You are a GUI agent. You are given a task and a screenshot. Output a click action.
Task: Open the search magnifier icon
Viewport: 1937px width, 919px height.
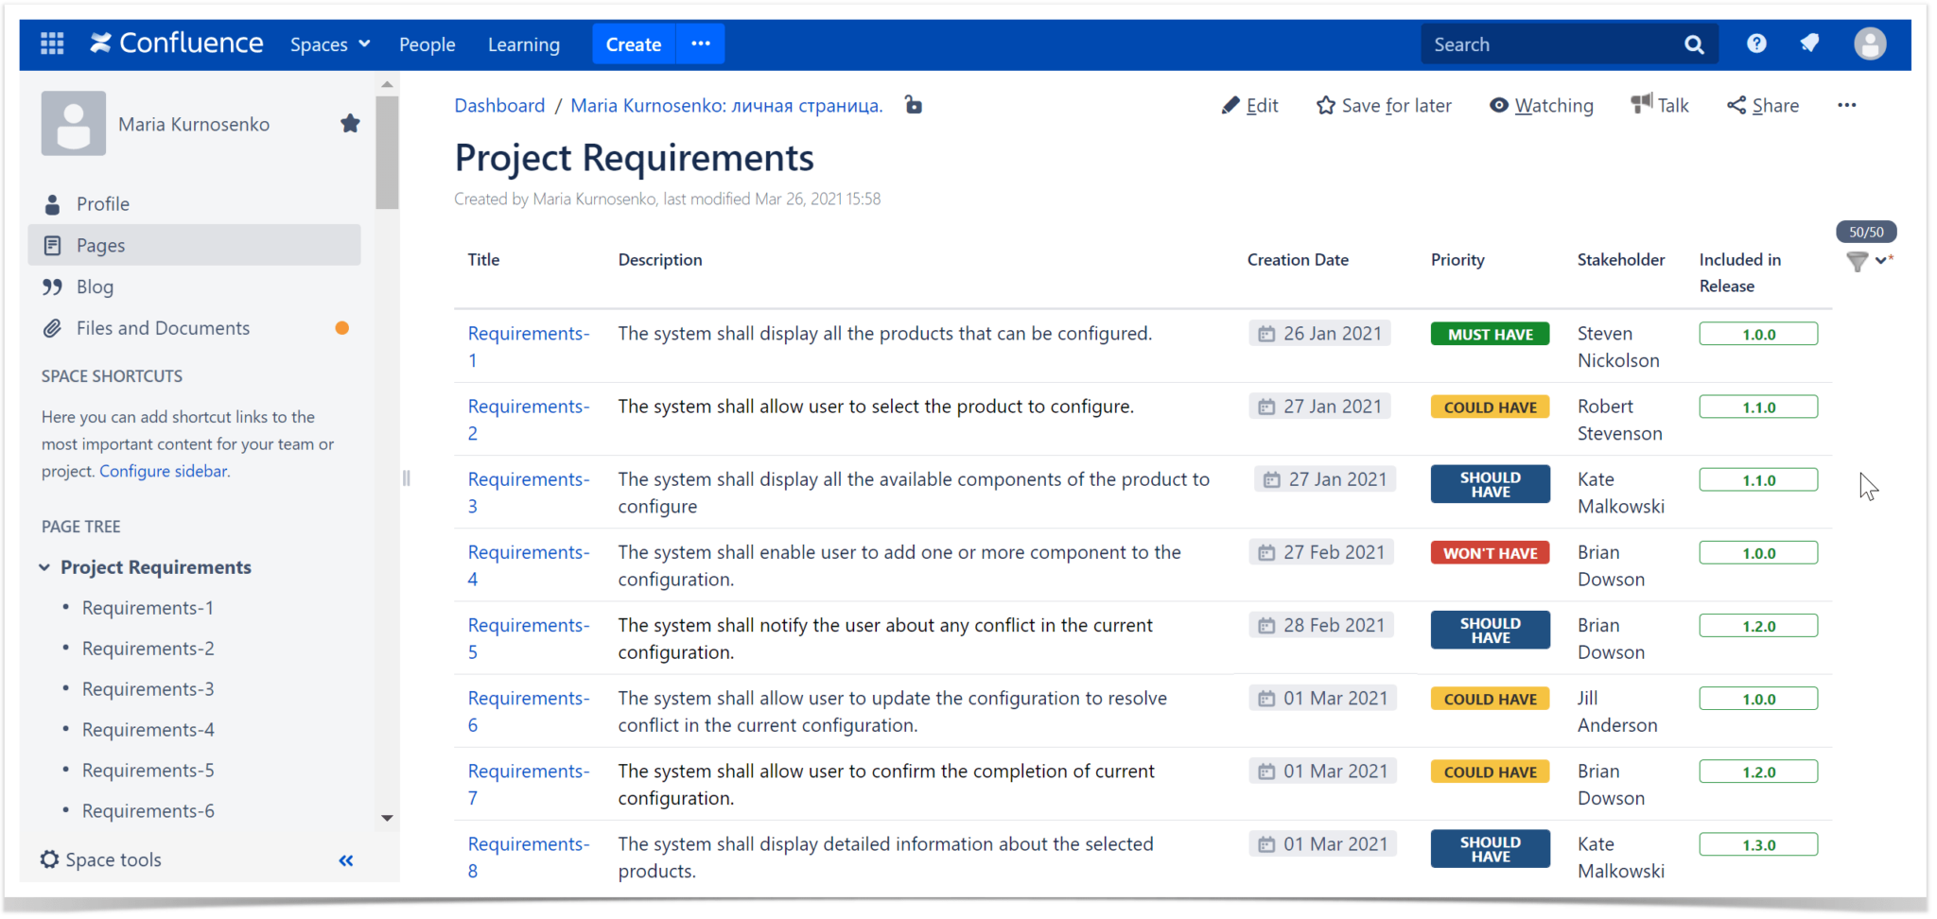(1694, 43)
